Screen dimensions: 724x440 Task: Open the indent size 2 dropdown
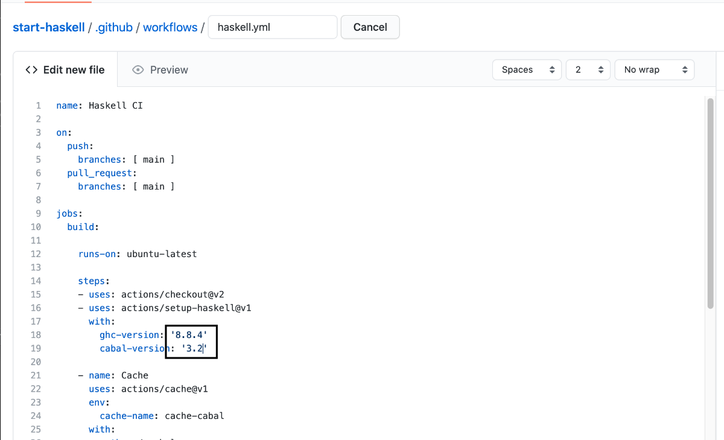[x=588, y=70]
